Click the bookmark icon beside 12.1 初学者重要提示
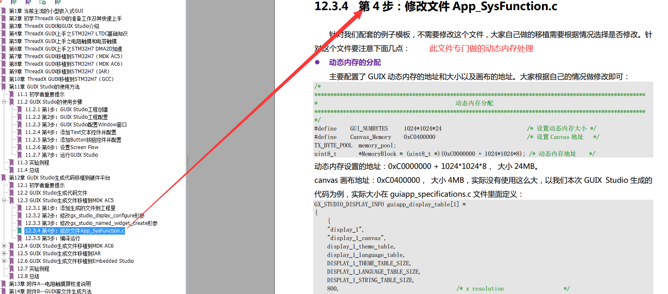 pos(11,185)
